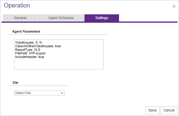The image size is (179, 116).
Task: Place cursor in FilePath: ATP-export line
Action: tap(30, 53)
